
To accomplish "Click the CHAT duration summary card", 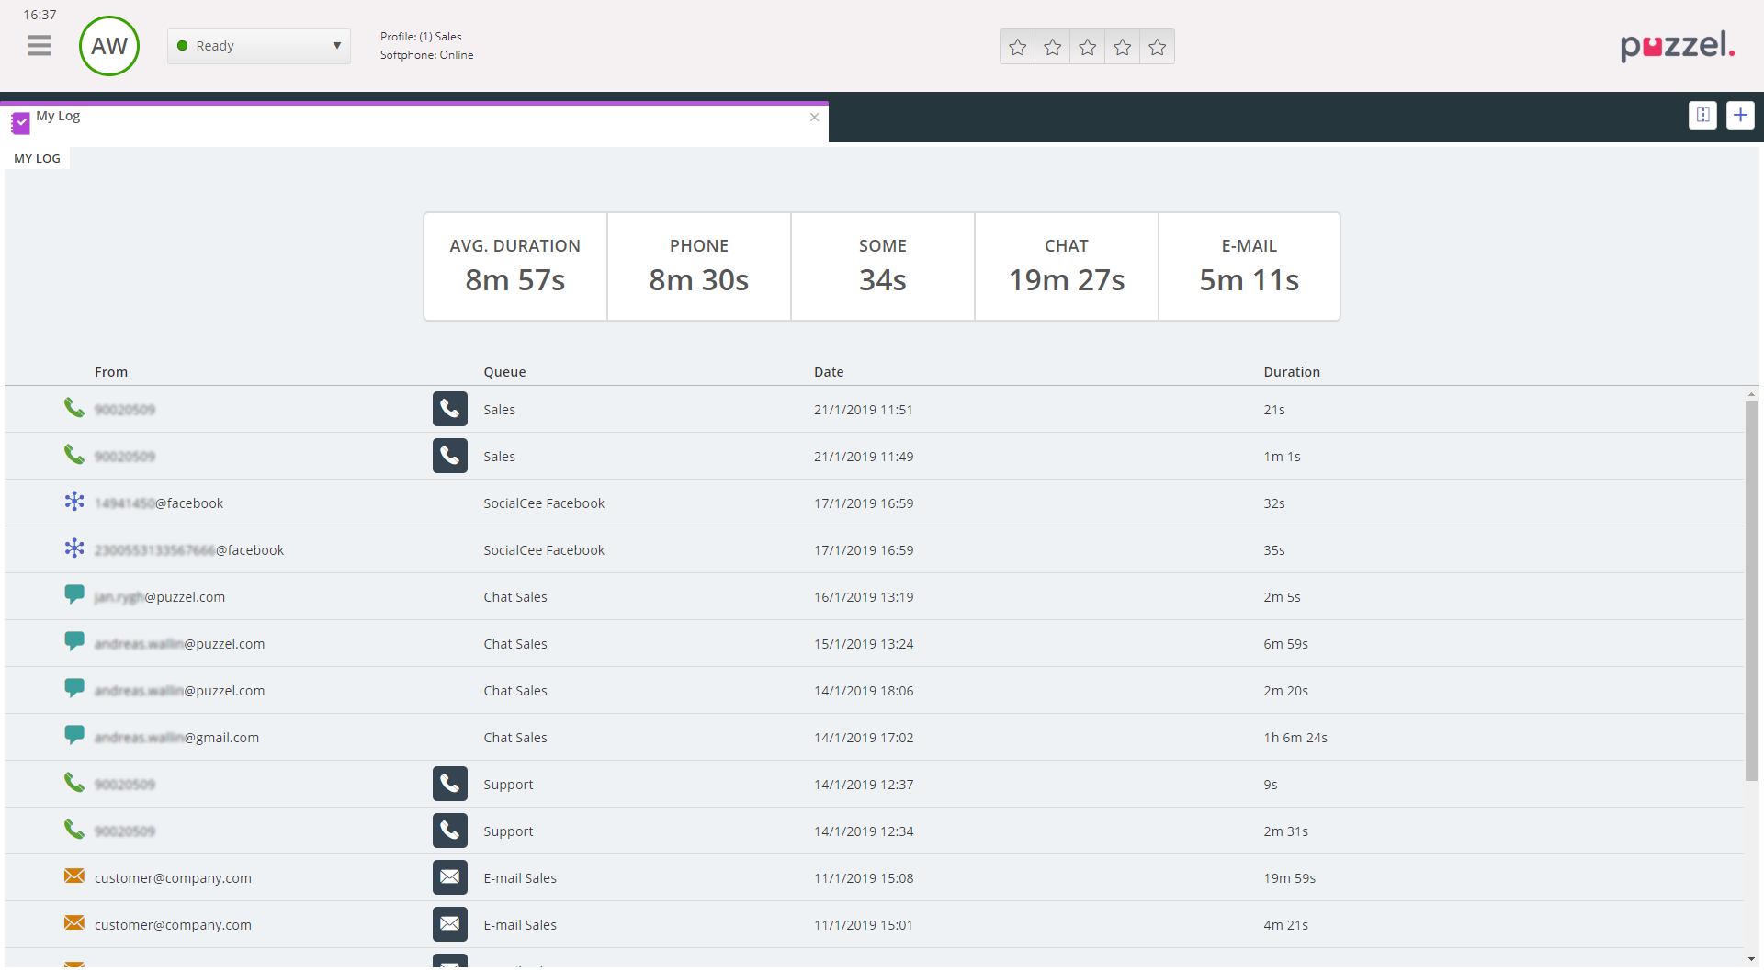I will pyautogui.click(x=1066, y=266).
